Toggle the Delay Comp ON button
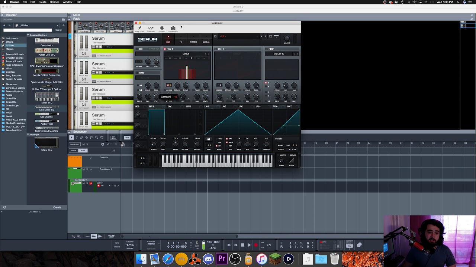This screenshot has width=476, height=267. 349,245
